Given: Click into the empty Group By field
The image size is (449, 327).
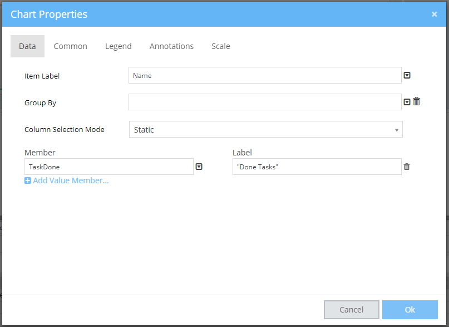Looking at the screenshot, I should tap(264, 102).
